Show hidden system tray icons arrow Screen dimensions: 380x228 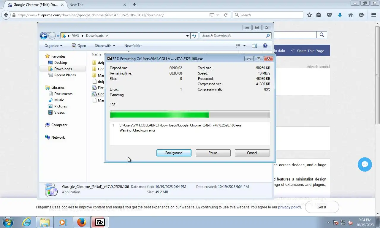coord(328,222)
